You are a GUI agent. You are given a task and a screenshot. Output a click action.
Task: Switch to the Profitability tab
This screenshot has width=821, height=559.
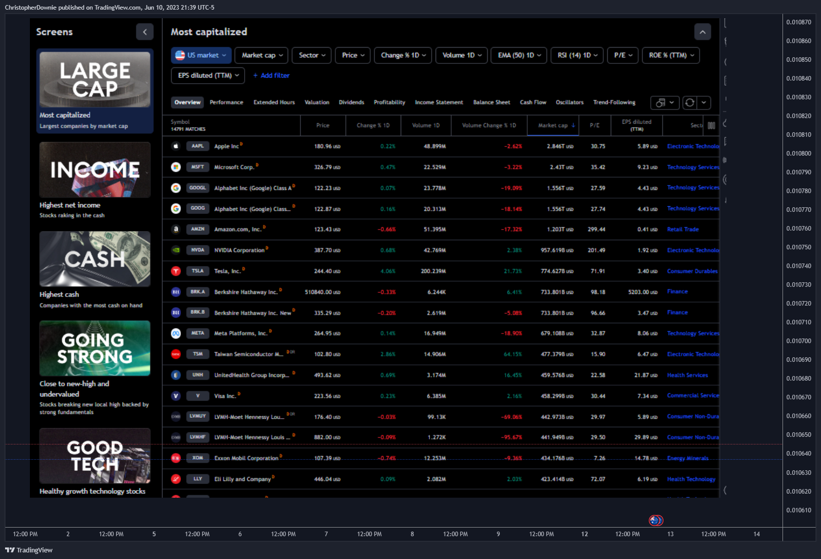coord(389,102)
